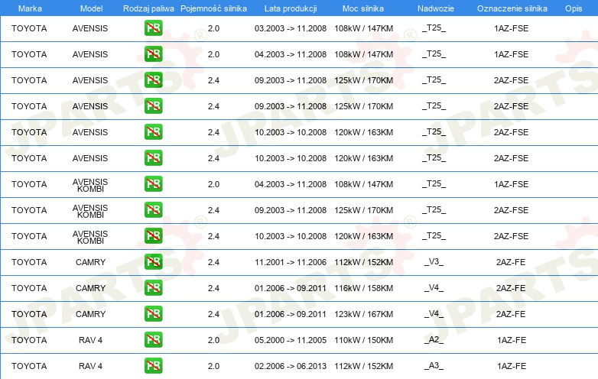598x379 pixels.
Task: Click the RAV 4 model cell in the 05.2000 row
Action: click(x=90, y=340)
